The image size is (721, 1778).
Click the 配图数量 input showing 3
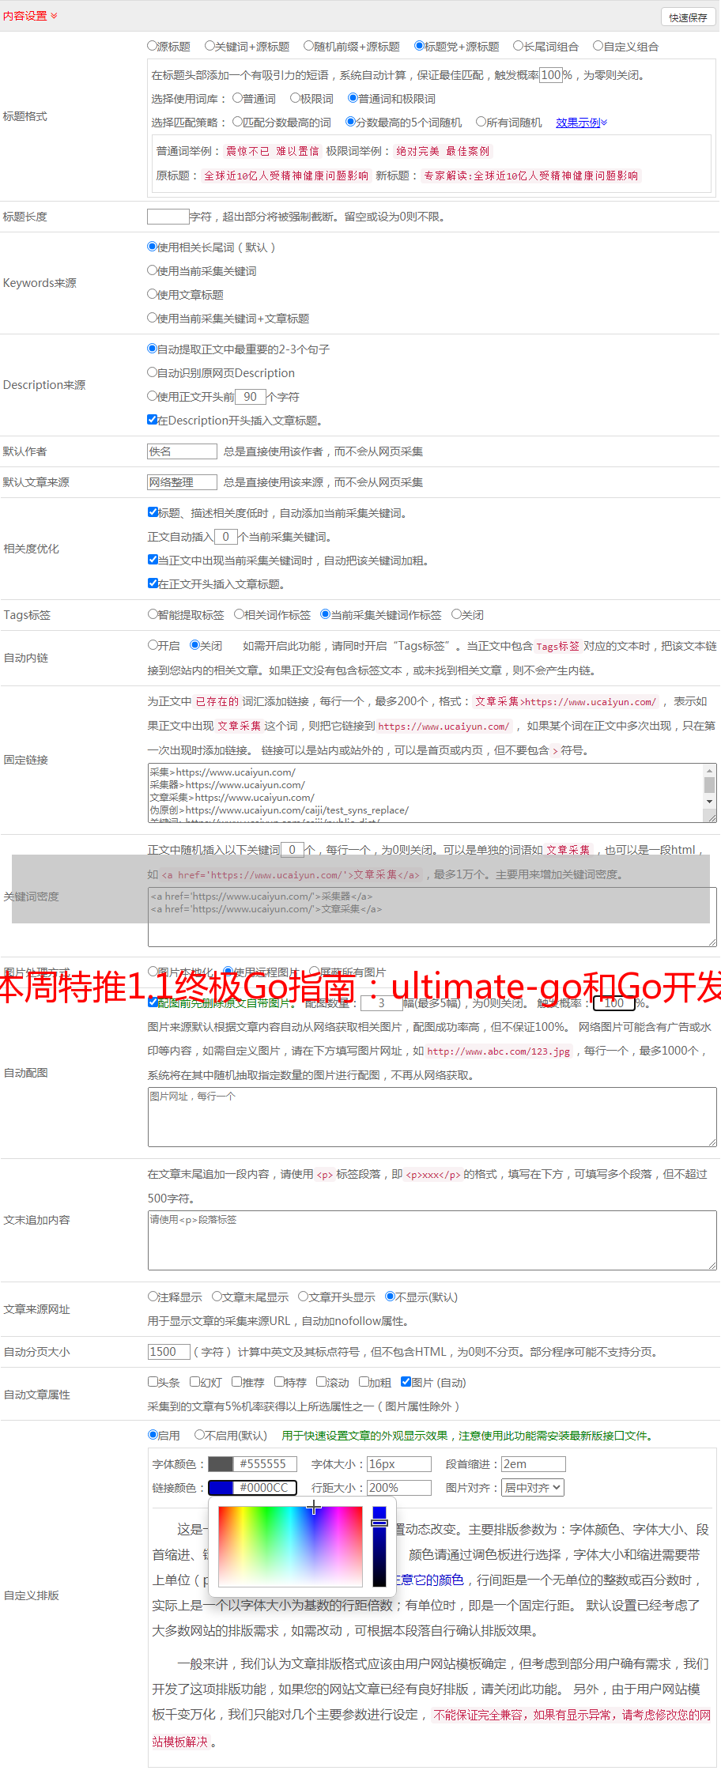click(x=381, y=1003)
